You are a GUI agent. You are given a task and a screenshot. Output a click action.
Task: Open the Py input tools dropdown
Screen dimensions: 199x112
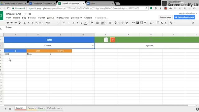[172, 23]
